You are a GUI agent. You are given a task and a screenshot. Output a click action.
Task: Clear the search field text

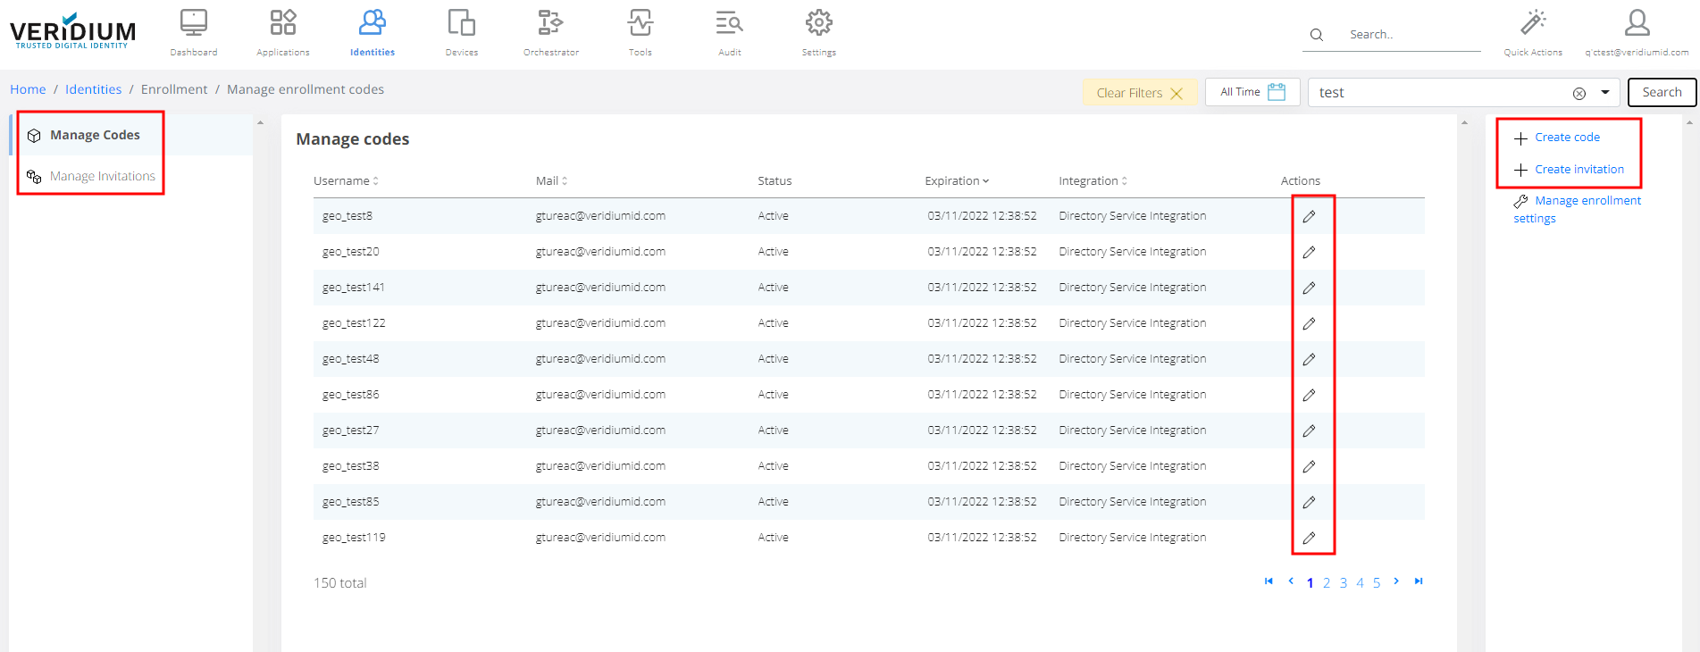[x=1579, y=93]
